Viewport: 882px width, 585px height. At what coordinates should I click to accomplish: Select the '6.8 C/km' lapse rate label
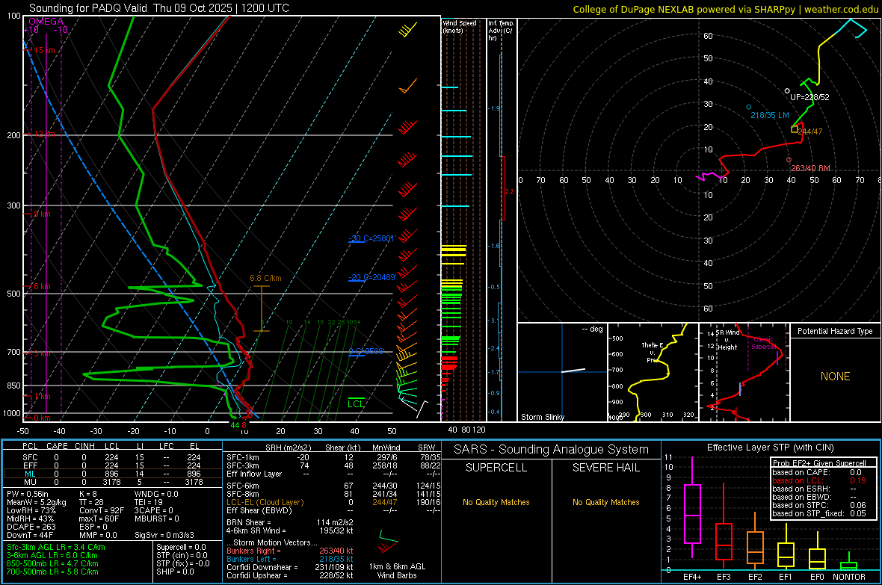pos(265,278)
